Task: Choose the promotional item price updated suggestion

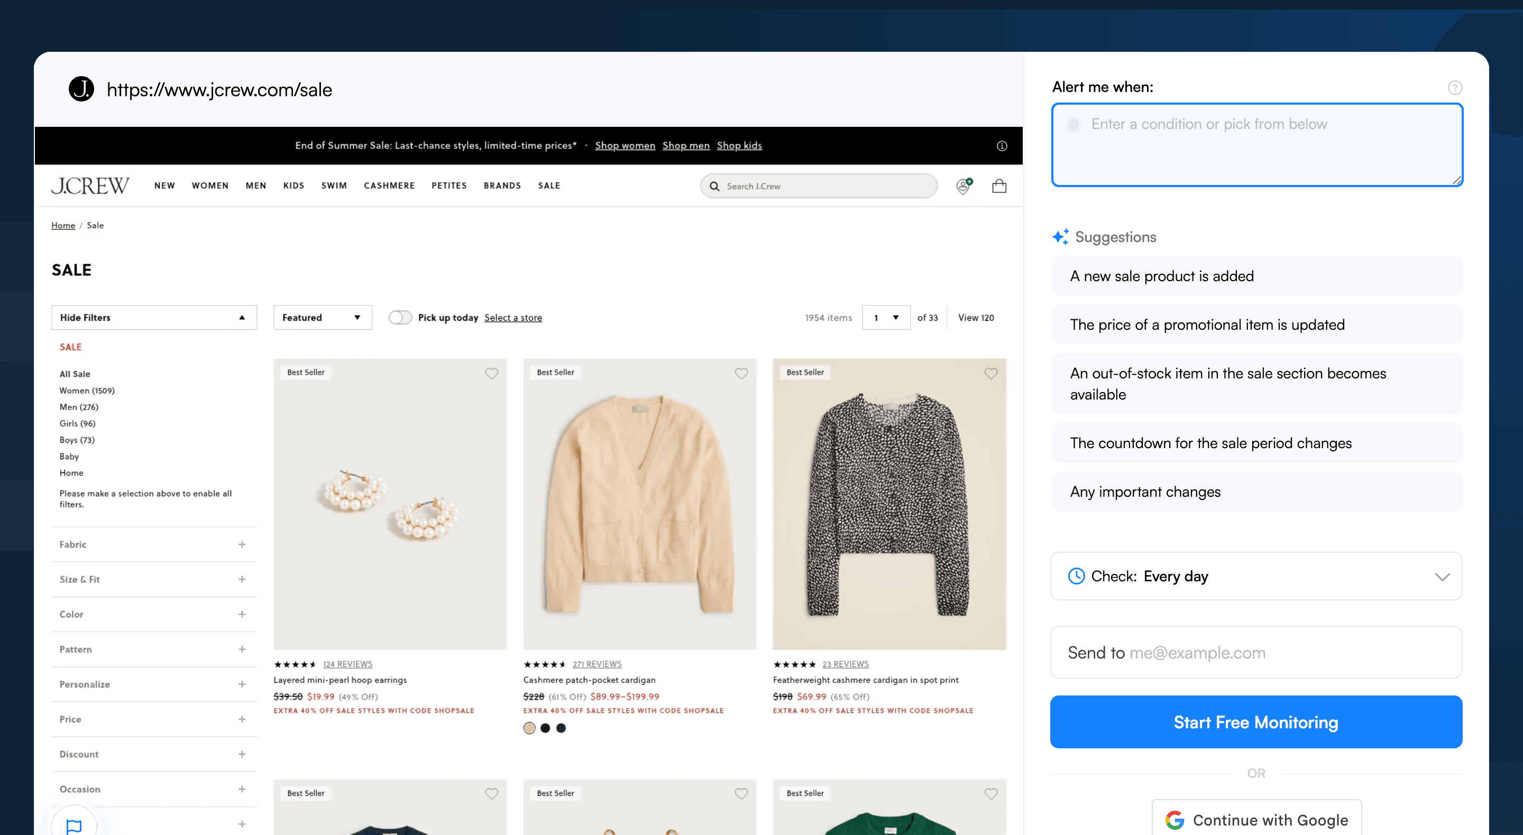Action: pyautogui.click(x=1257, y=324)
